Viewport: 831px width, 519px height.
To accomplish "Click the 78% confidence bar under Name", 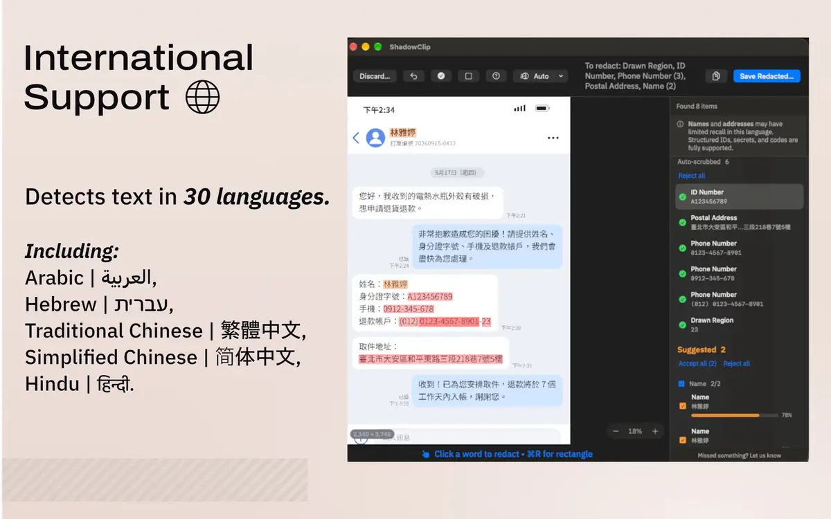I will coord(733,415).
